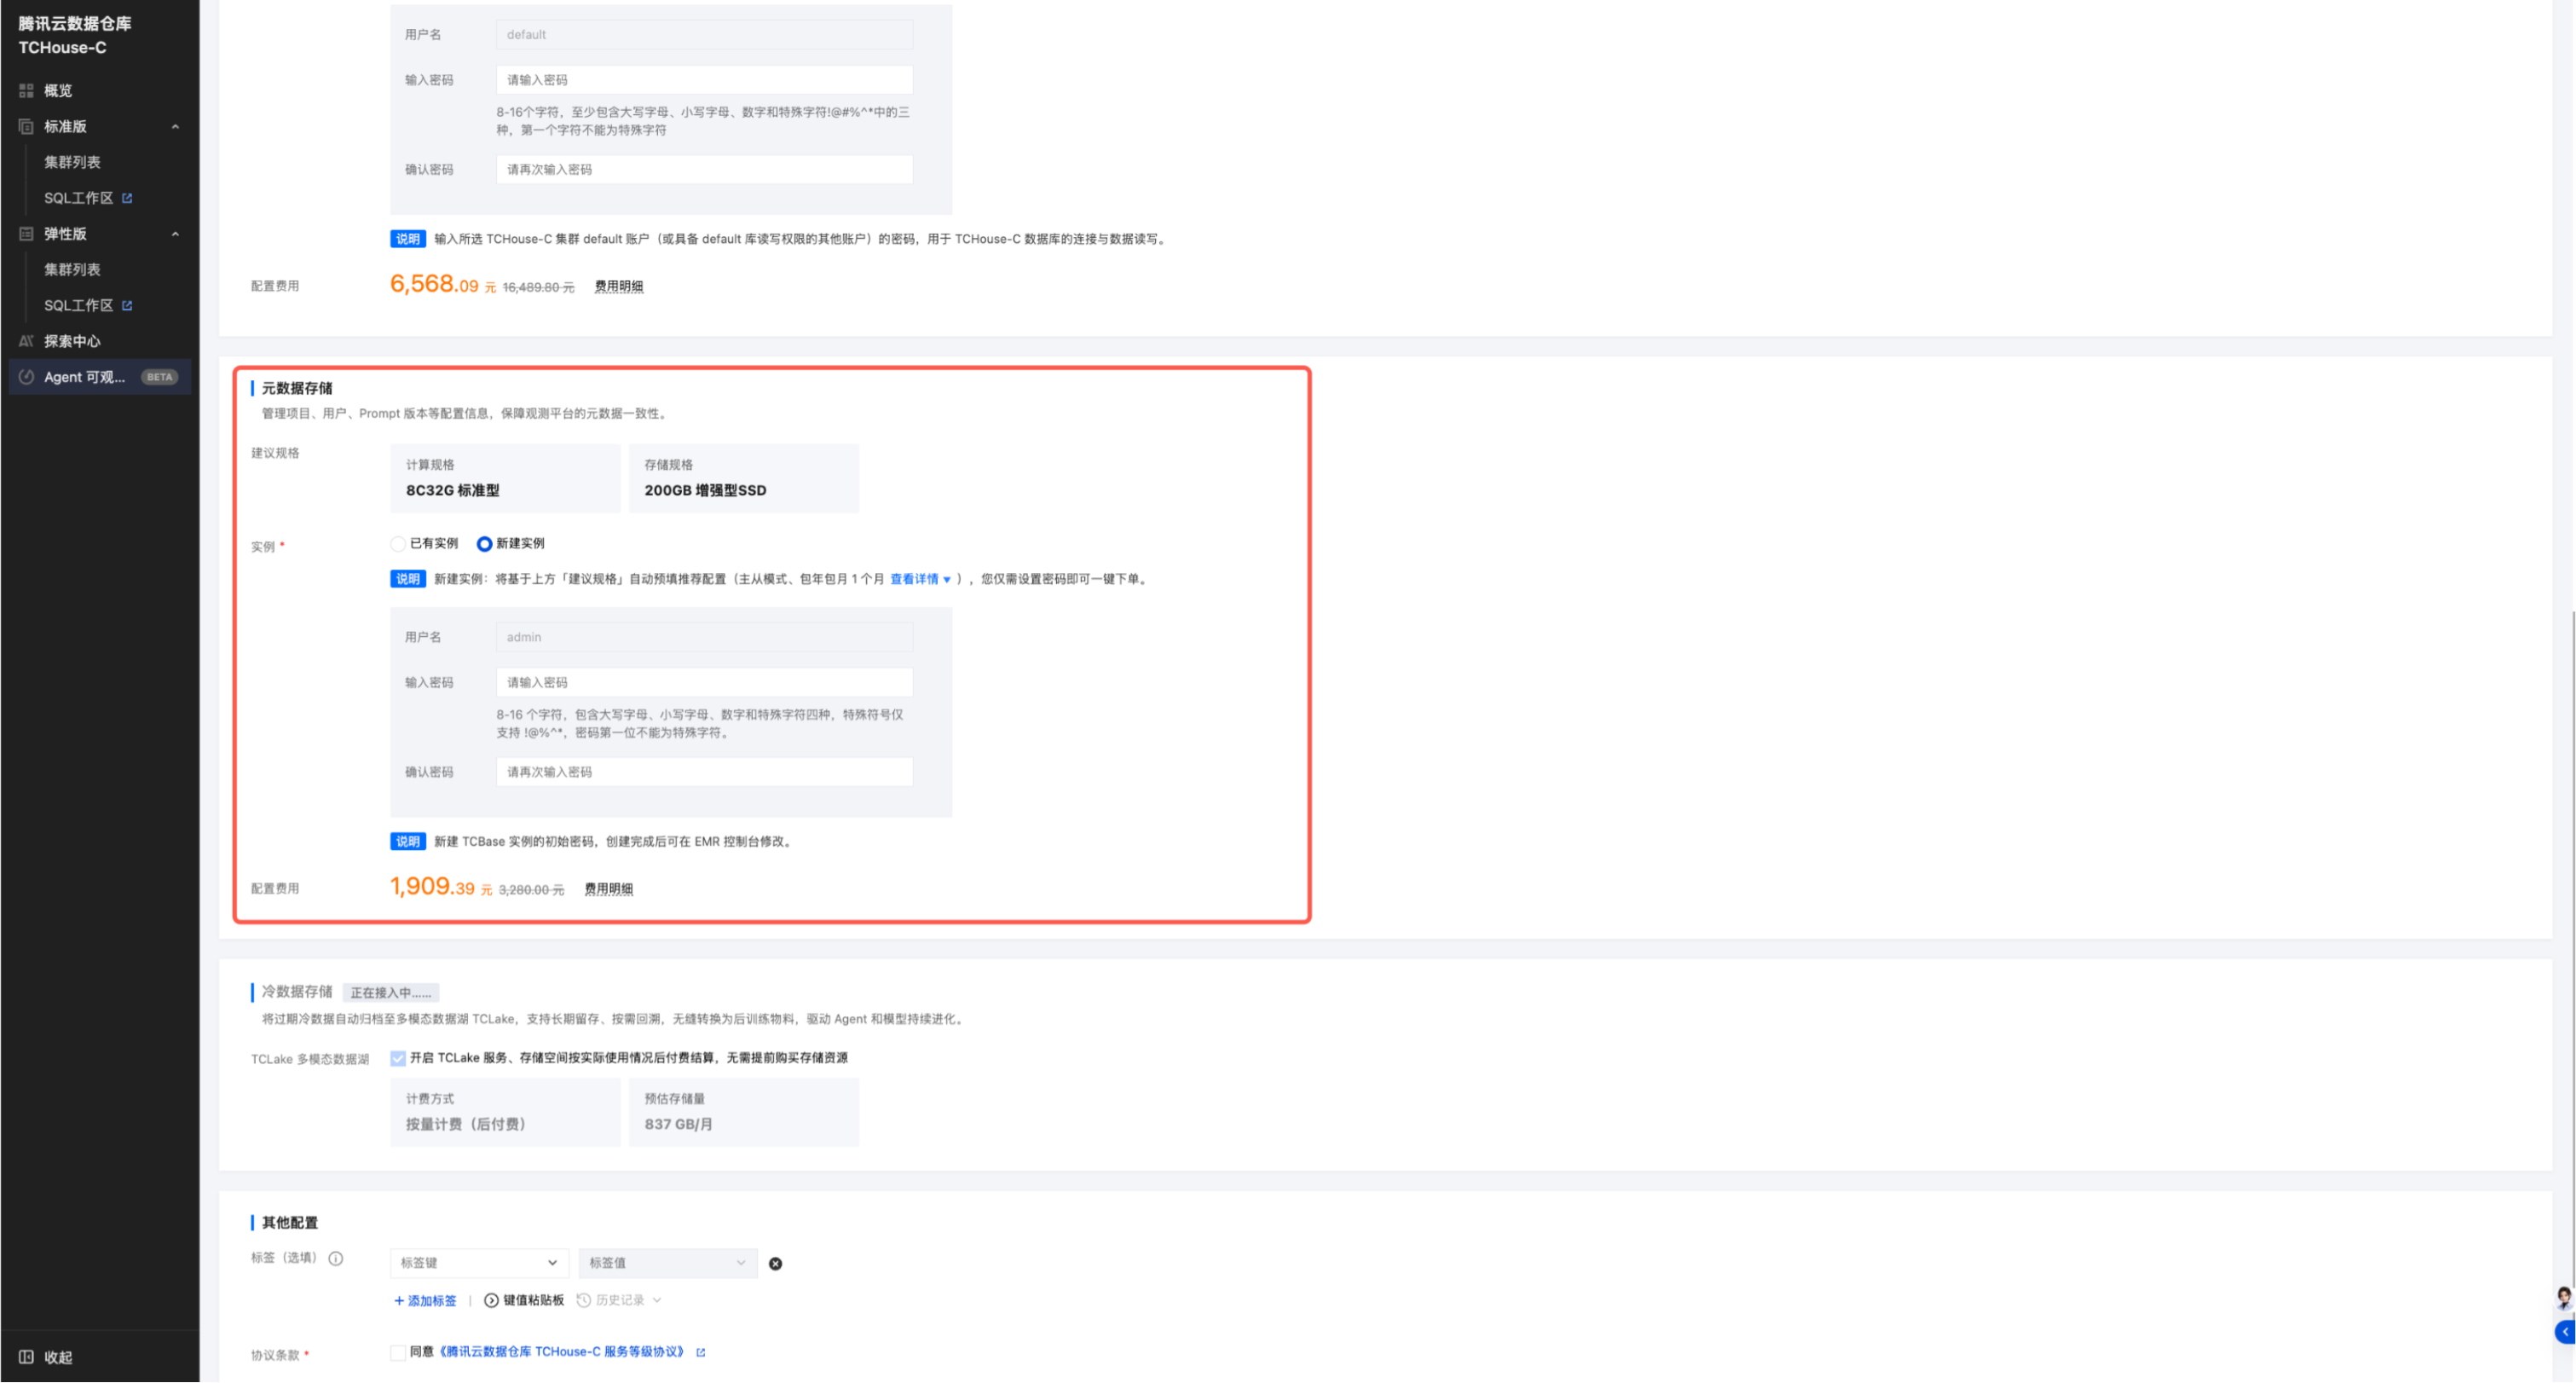Click the 正在接入中 status tag

[390, 993]
